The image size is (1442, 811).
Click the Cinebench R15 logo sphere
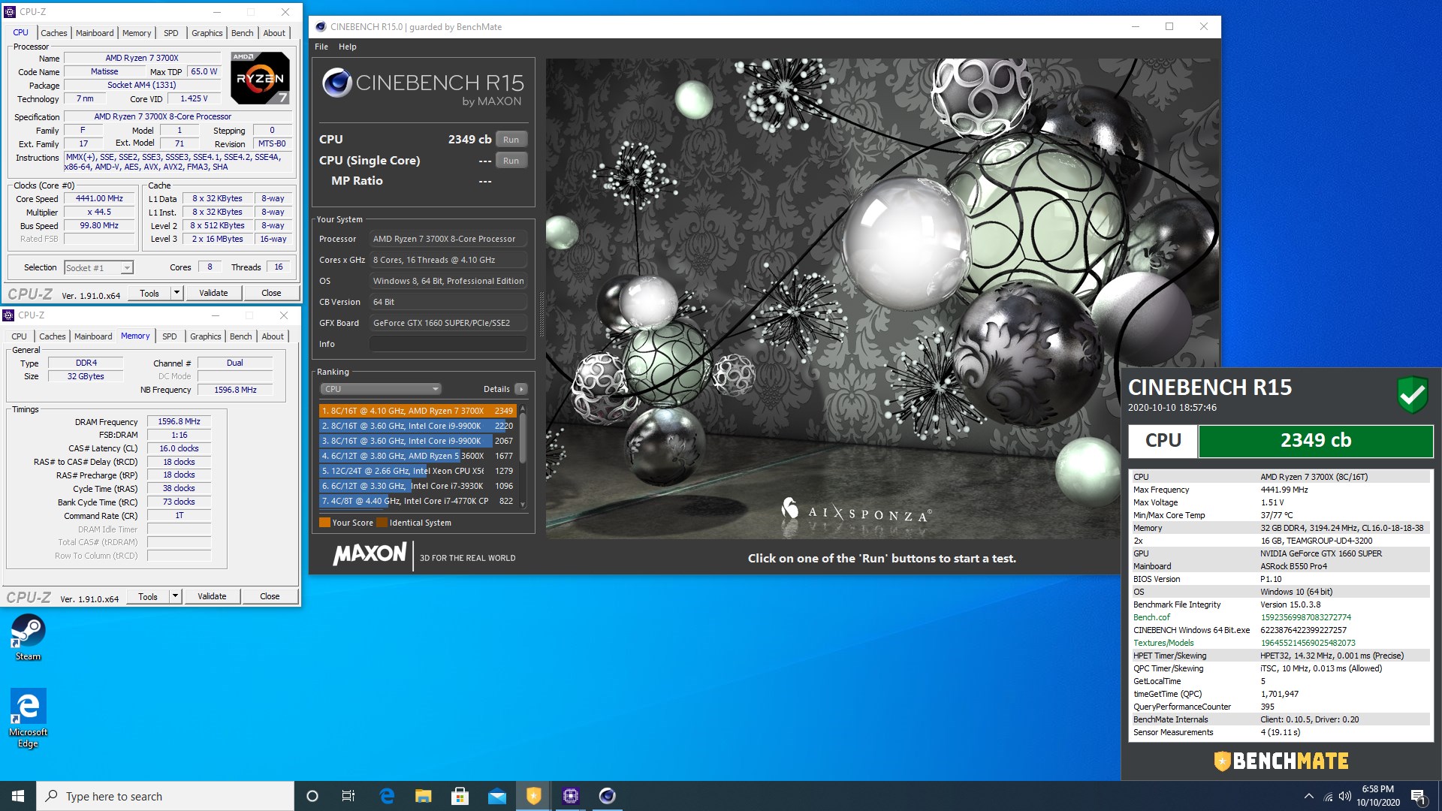coord(337,83)
